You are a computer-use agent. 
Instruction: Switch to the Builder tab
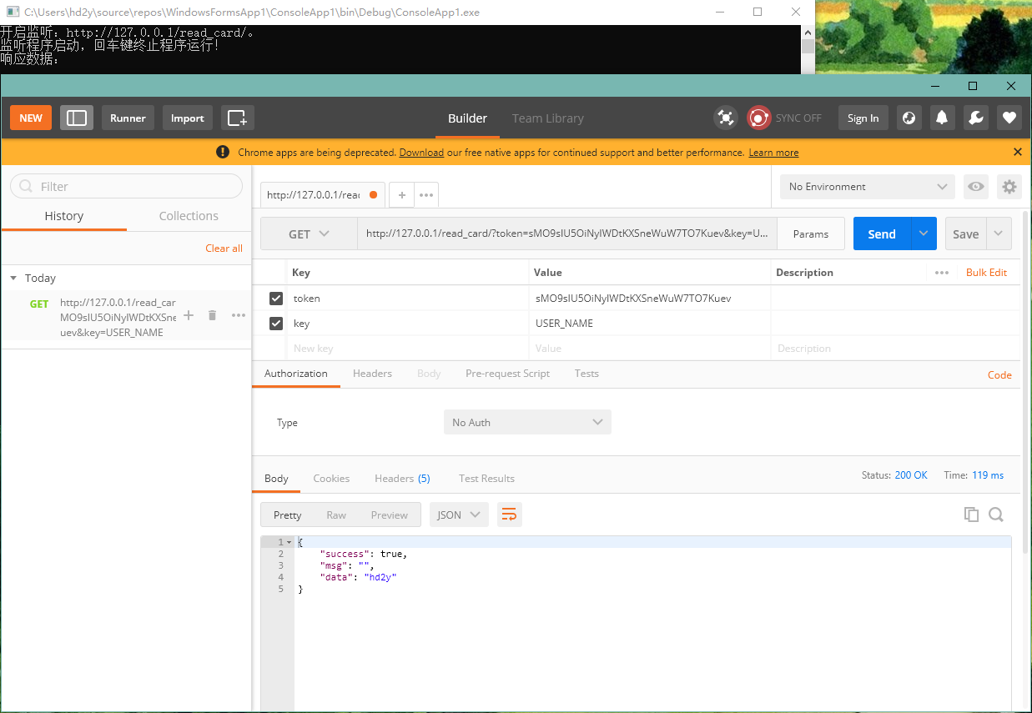pyautogui.click(x=467, y=118)
